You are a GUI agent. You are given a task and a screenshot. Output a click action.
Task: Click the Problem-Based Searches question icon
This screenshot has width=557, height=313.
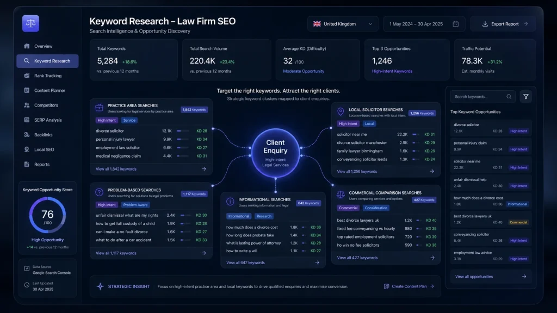pos(99,192)
